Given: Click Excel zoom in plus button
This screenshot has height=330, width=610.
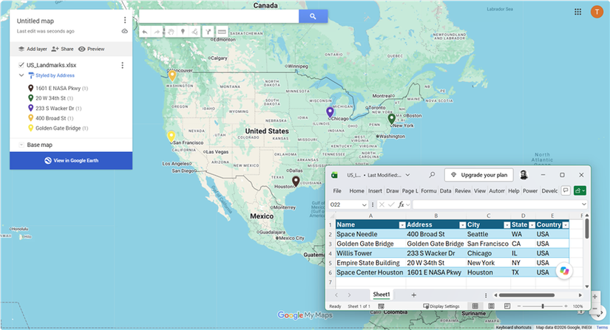Looking at the screenshot, I should pos(566,306).
